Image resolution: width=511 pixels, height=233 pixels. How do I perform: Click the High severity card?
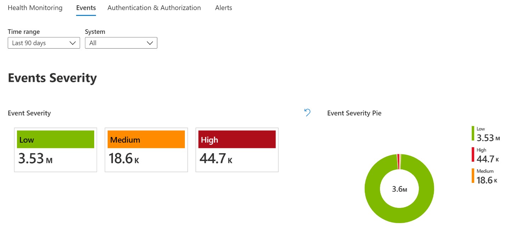pyautogui.click(x=237, y=149)
